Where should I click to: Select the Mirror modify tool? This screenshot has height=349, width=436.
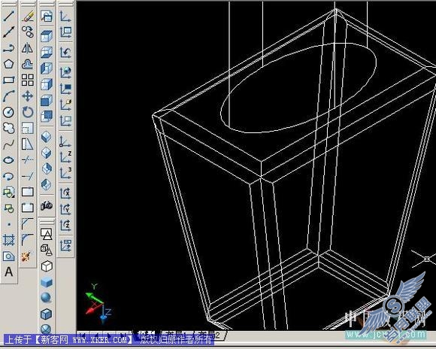tap(28, 48)
